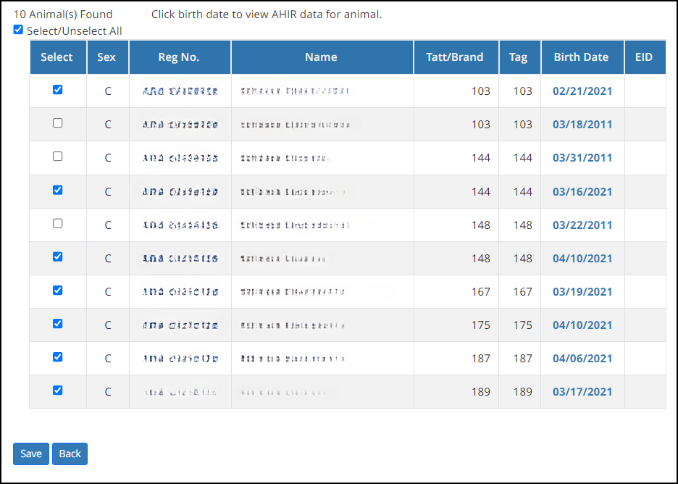Uncheck the tag 148 row born 04/10/2021

click(x=57, y=257)
